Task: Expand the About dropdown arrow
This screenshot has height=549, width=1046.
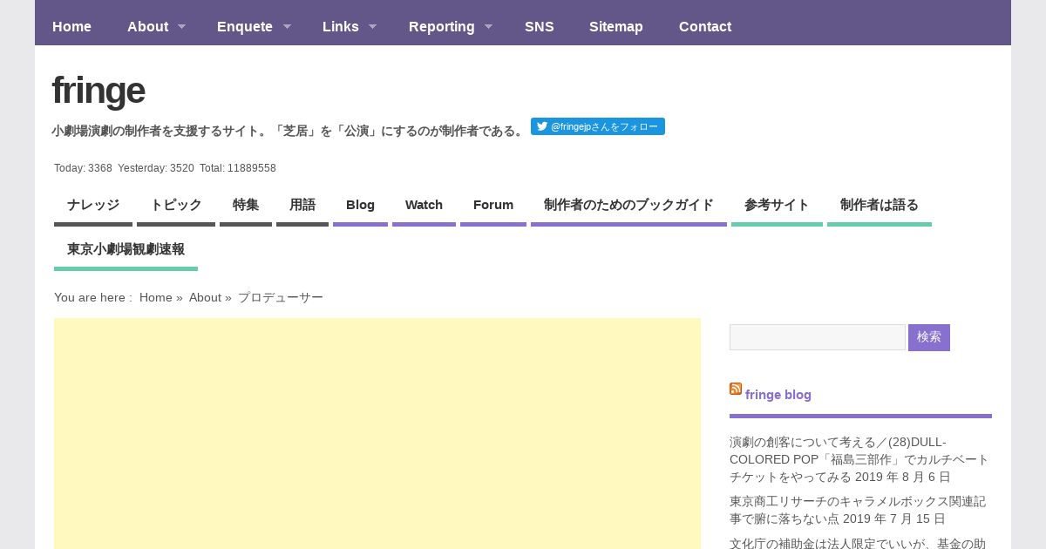Action: click(x=181, y=26)
